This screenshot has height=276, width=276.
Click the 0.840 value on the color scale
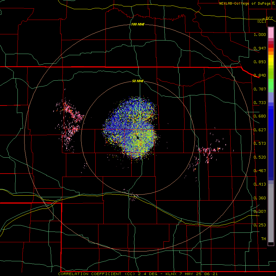click(x=260, y=75)
